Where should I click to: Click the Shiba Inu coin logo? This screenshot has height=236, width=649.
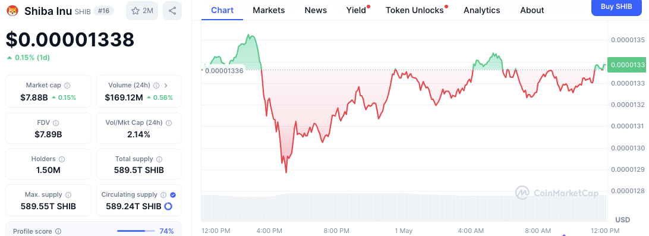[x=13, y=11]
